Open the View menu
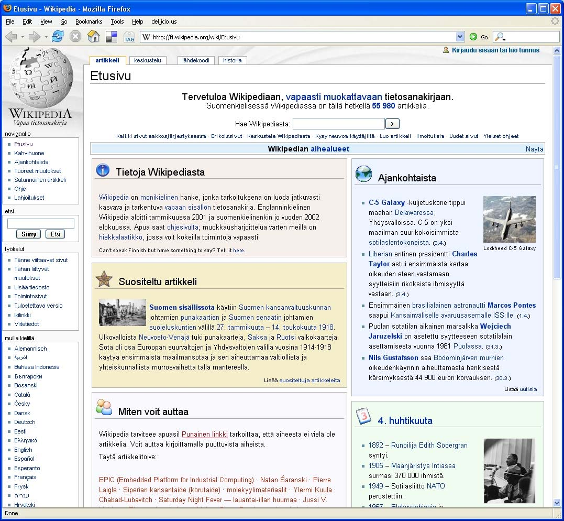 (46, 21)
